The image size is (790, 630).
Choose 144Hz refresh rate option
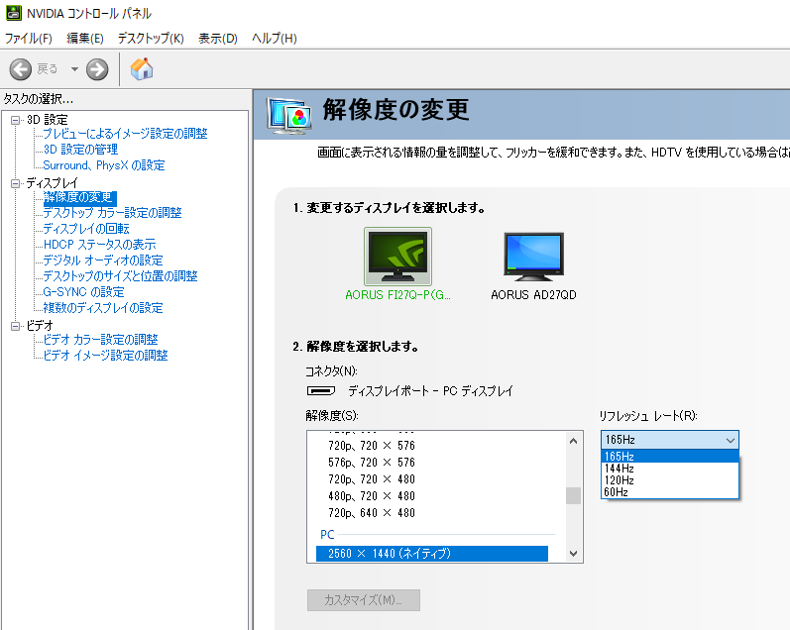[x=670, y=469]
